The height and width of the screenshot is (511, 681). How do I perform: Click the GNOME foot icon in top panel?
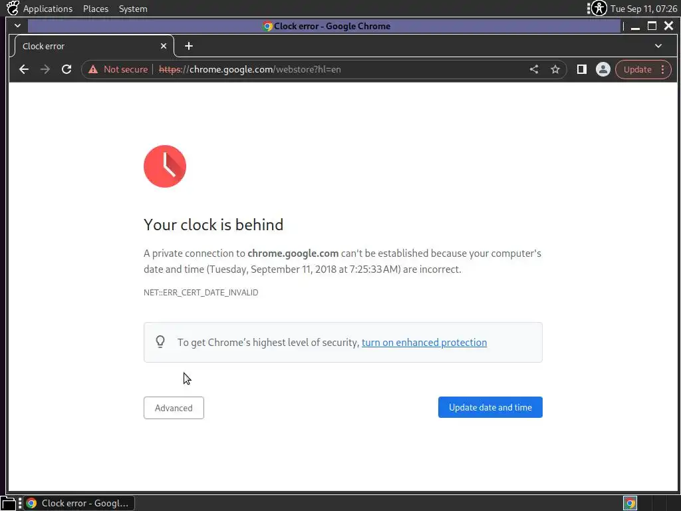pyautogui.click(x=13, y=8)
